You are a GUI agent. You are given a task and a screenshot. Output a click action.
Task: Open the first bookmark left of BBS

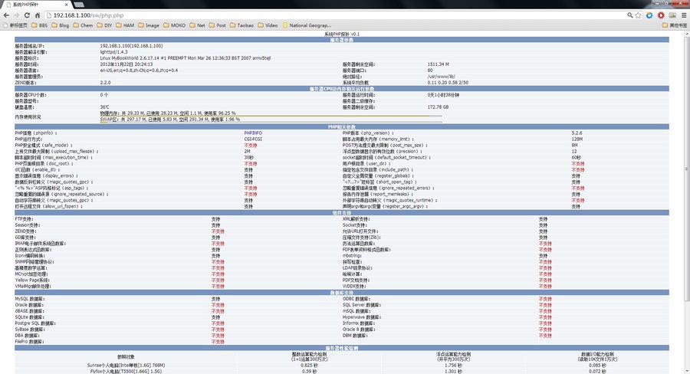coord(15,25)
